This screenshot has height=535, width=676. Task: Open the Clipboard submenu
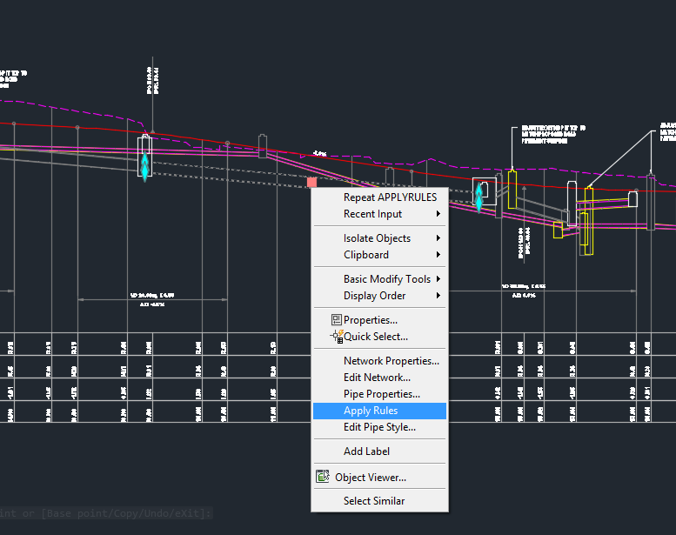coord(379,255)
